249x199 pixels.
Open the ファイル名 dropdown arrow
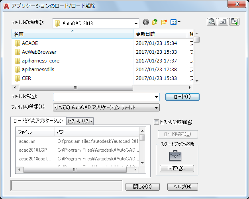pyautogui.click(x=157, y=97)
